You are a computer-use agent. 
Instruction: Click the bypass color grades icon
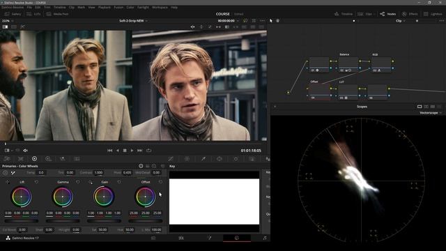245,21
